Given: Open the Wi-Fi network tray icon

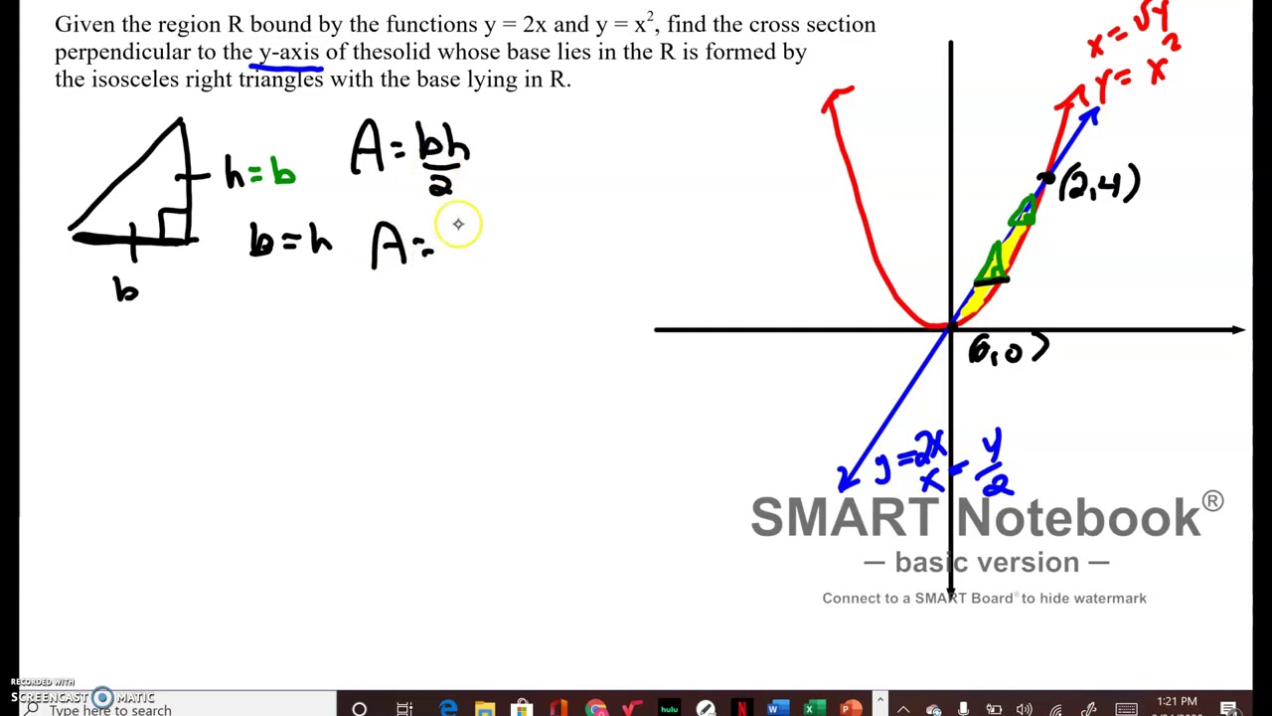Looking at the screenshot, I should [x=1056, y=710].
